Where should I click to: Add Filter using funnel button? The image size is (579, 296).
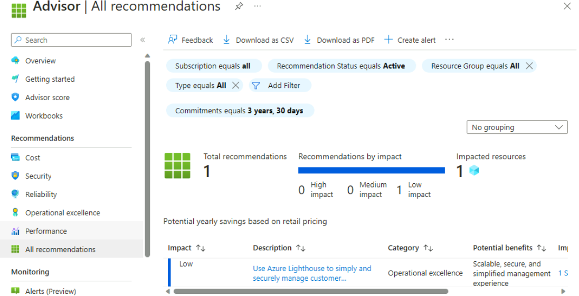click(280, 85)
